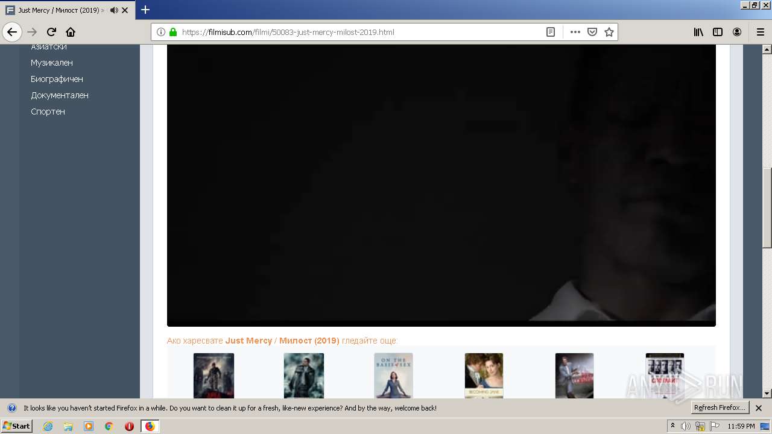This screenshot has width=772, height=434.
Task: Click the dark video player area
Action: click(x=441, y=185)
